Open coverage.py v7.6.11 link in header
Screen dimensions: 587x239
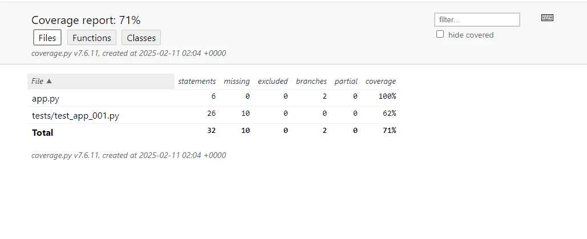[x=65, y=53]
